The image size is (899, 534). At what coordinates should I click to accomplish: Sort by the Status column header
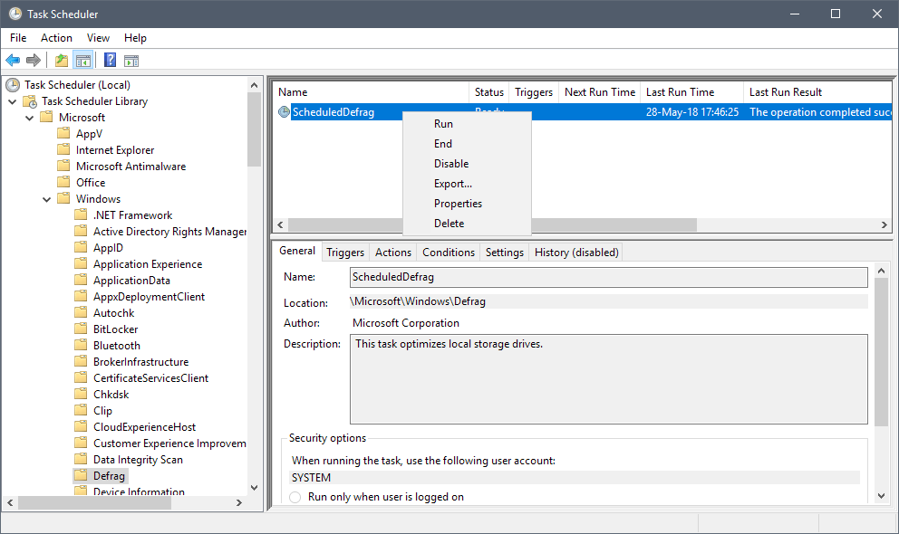click(488, 92)
